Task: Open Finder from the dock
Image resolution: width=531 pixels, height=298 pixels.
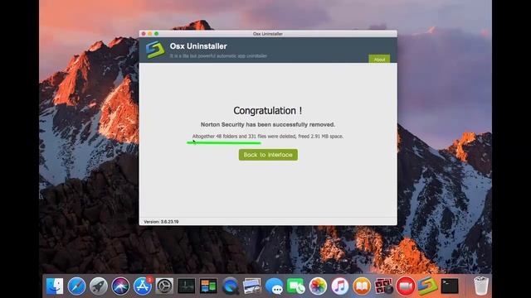Action: (55, 286)
